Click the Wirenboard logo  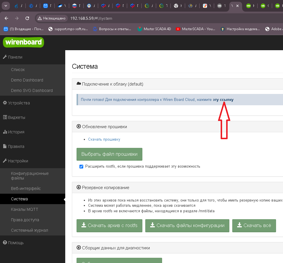(x=23, y=42)
